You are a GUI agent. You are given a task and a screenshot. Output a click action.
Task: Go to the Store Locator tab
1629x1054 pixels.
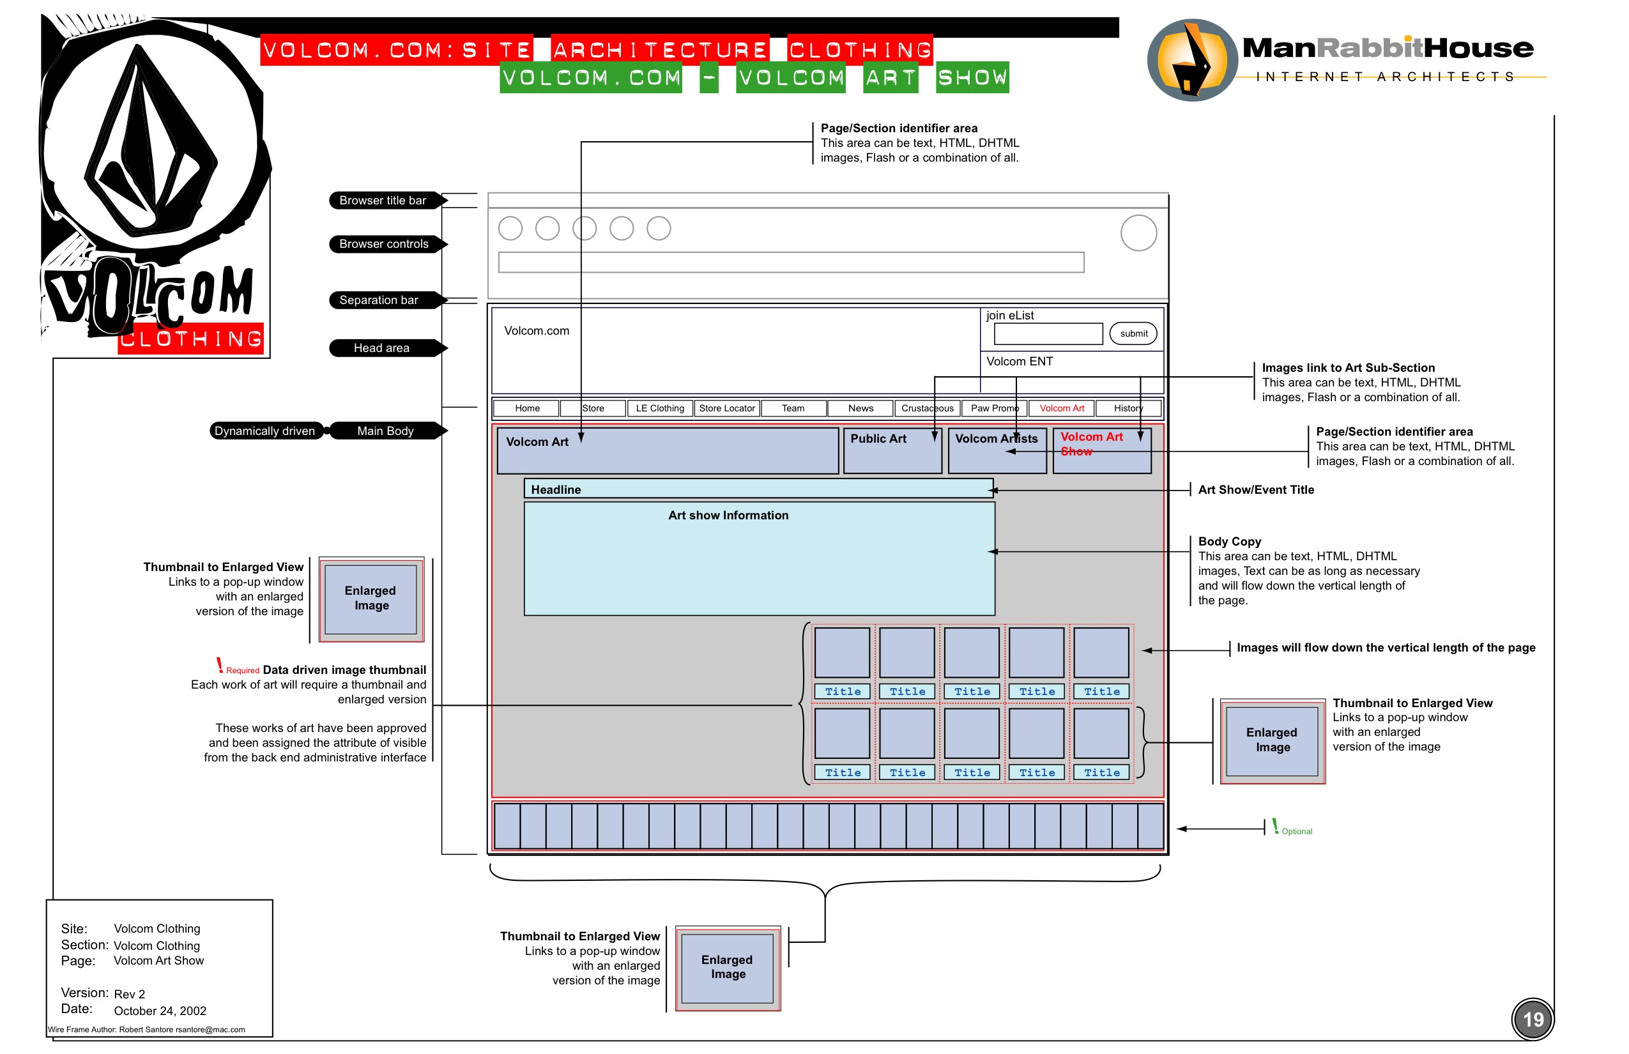click(x=727, y=409)
